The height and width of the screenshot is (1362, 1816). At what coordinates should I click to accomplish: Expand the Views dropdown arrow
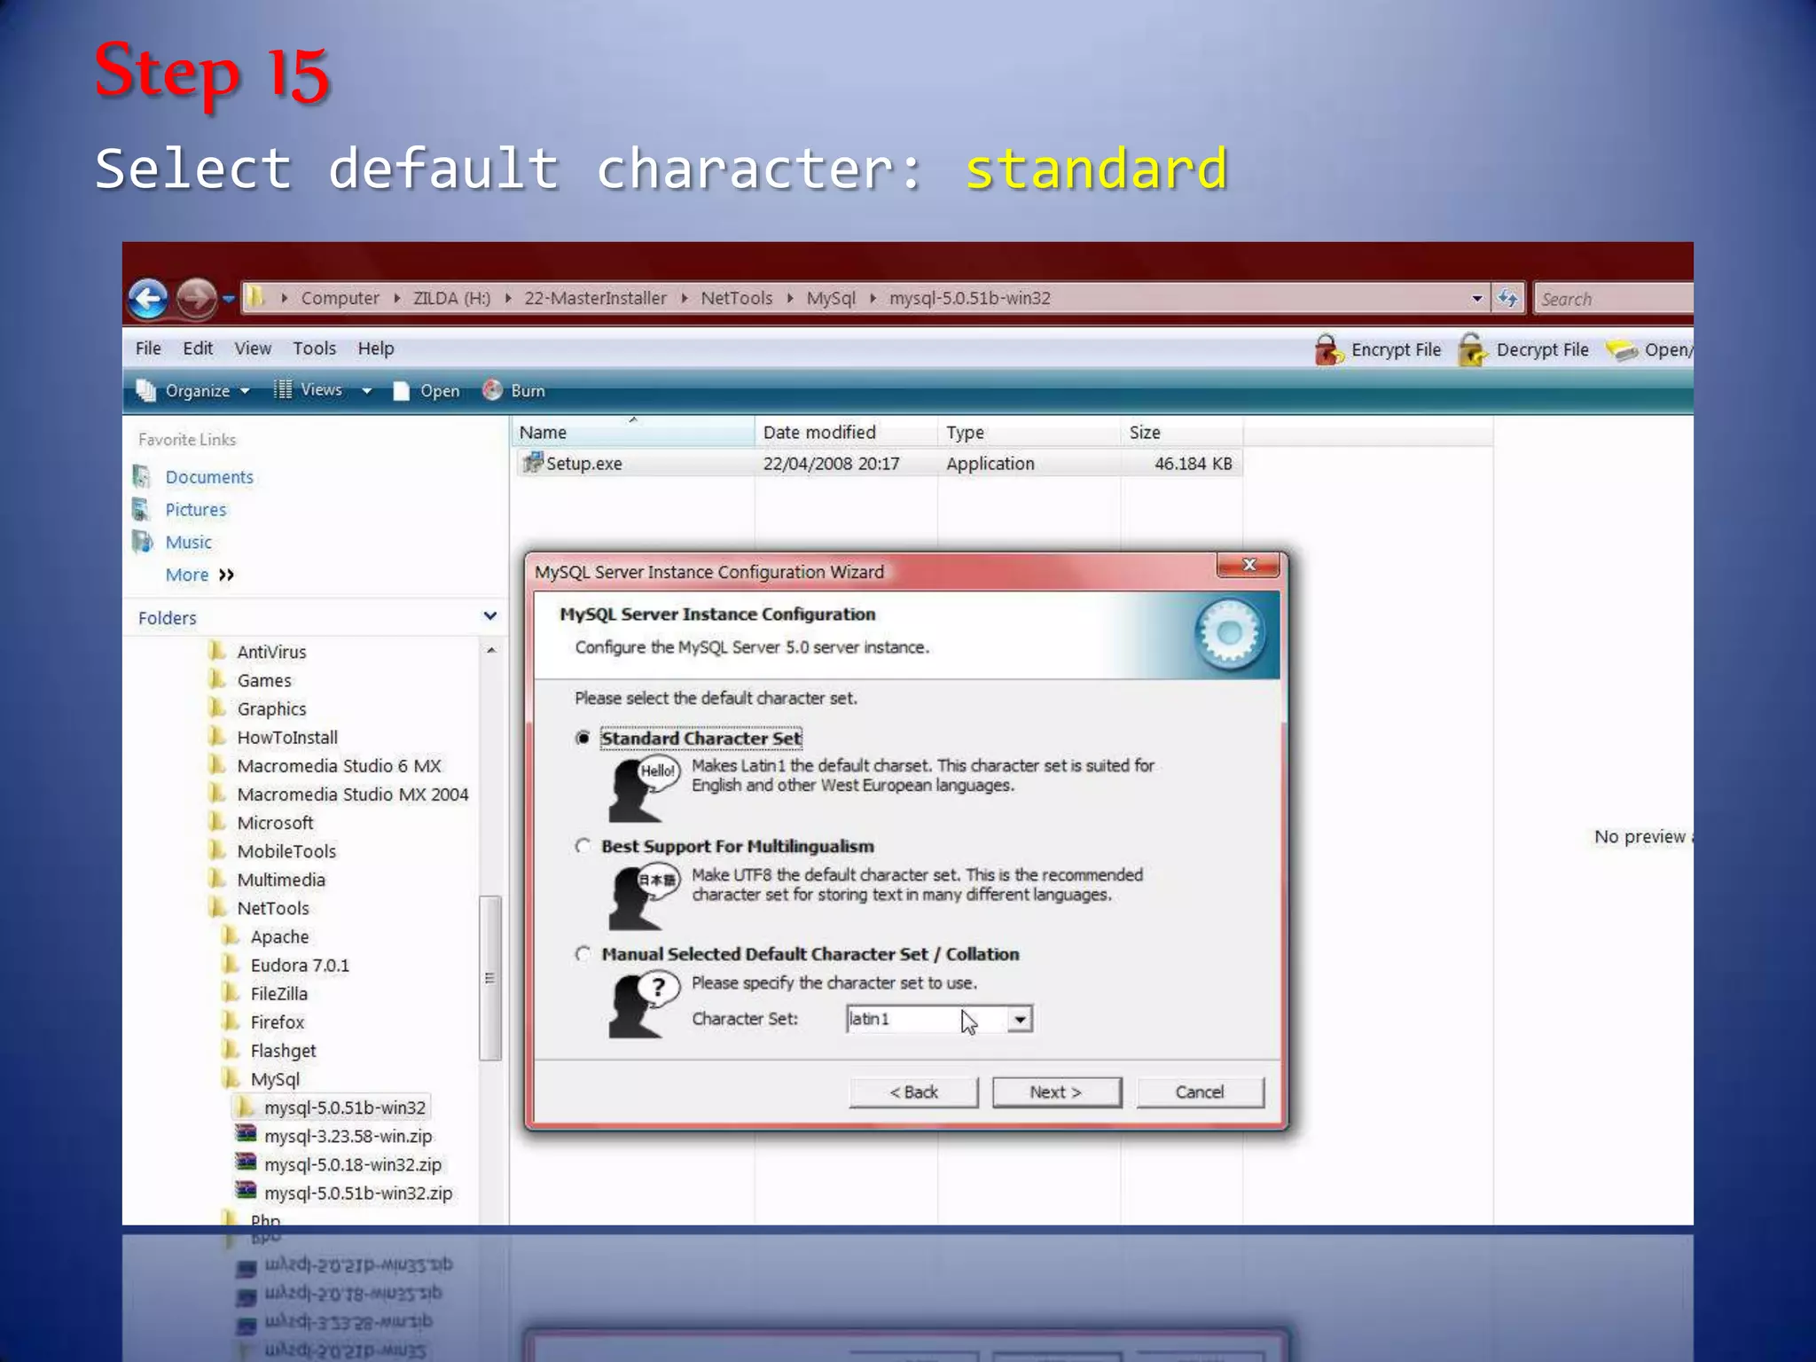click(x=366, y=391)
